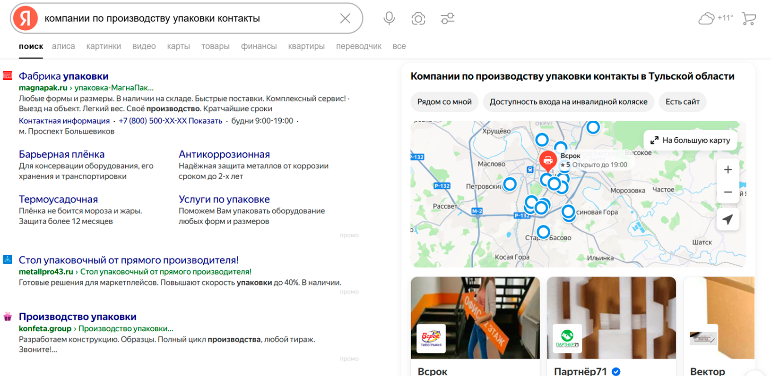Zoom in on the map
771x376 pixels.
pyautogui.click(x=728, y=170)
